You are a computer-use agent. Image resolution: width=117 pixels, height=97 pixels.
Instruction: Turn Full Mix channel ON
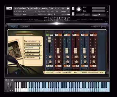coord(48,35)
